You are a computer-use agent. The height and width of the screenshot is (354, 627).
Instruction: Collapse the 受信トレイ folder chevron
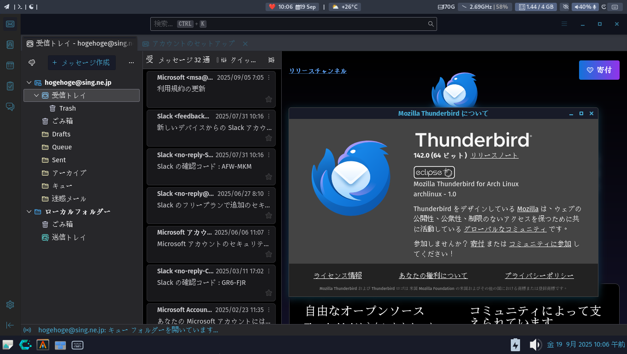[x=36, y=95]
